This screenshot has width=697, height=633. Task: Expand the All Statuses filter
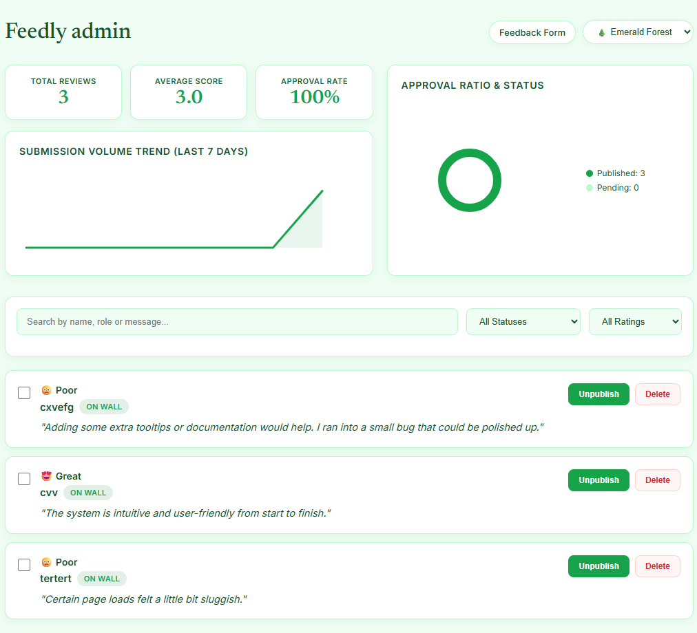click(x=523, y=321)
